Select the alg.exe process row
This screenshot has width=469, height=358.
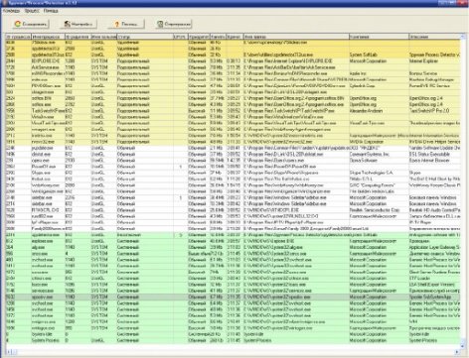pos(233,247)
